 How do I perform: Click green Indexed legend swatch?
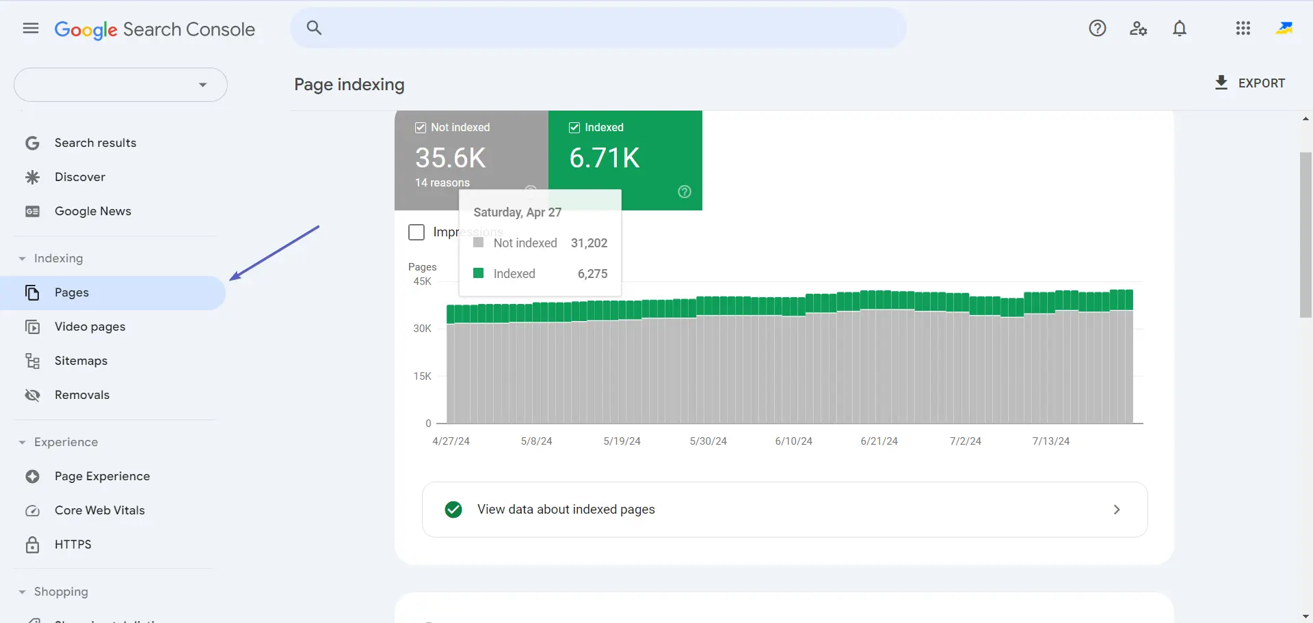pos(479,273)
